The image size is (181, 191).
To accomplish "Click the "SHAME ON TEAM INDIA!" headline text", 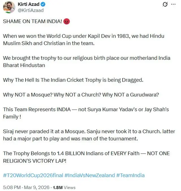I will click(x=33, y=22).
